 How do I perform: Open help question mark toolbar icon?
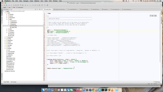point(45,5)
